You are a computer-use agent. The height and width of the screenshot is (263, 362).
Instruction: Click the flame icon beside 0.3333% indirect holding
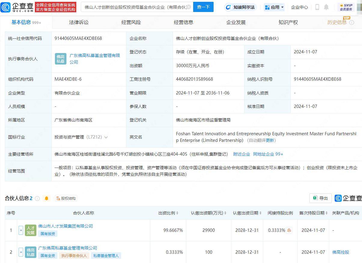pos(288,230)
